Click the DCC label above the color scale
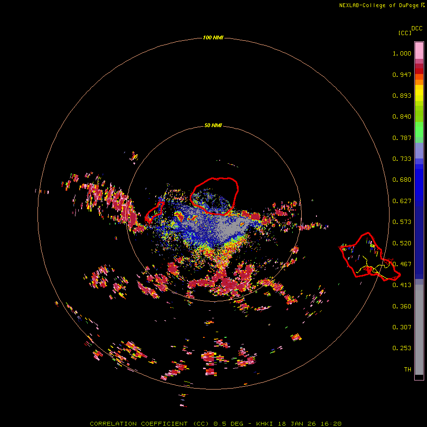The height and width of the screenshot is (427, 427). coord(417,28)
